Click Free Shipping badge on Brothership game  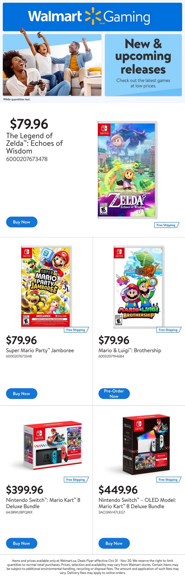(168, 330)
